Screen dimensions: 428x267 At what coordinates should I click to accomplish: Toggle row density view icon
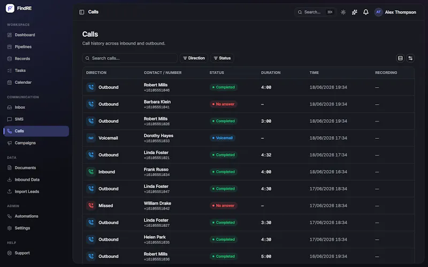(x=400, y=58)
